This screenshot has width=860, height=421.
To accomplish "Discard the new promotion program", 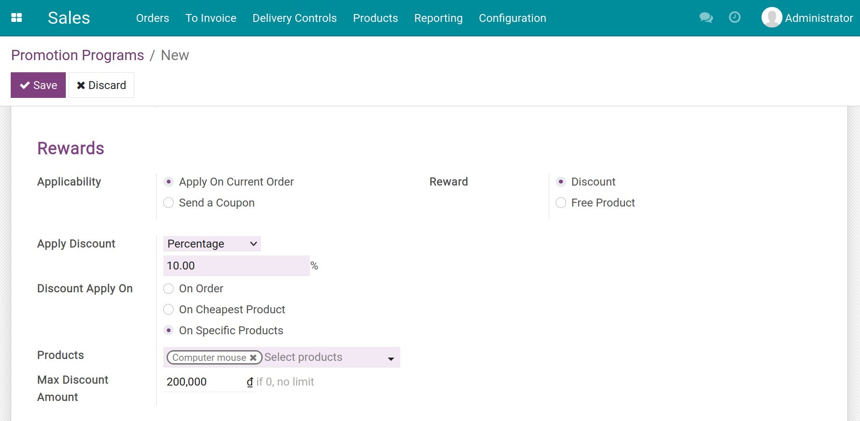I will coord(101,85).
